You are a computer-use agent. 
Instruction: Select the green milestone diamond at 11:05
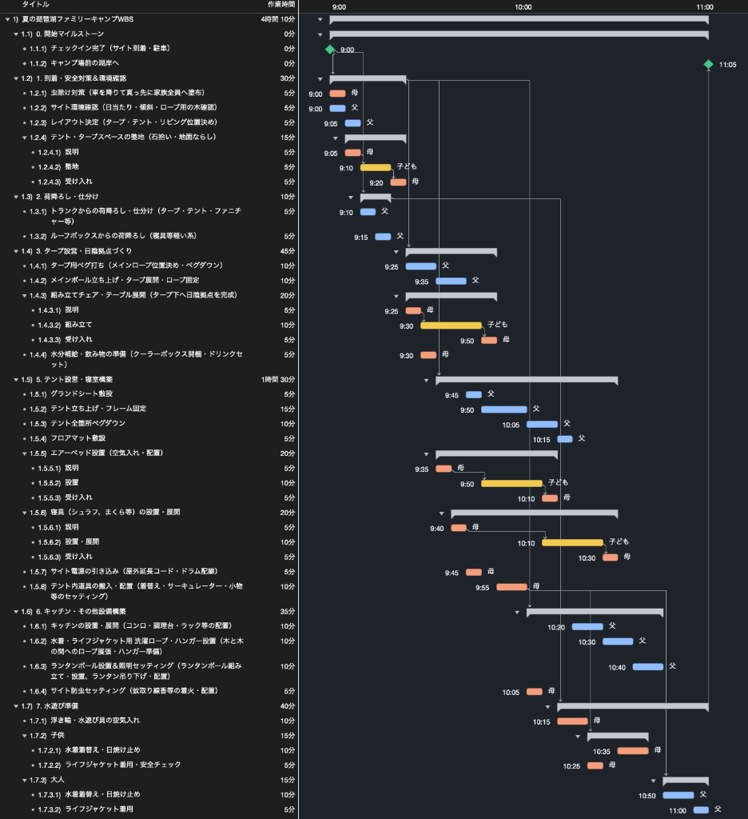click(708, 64)
